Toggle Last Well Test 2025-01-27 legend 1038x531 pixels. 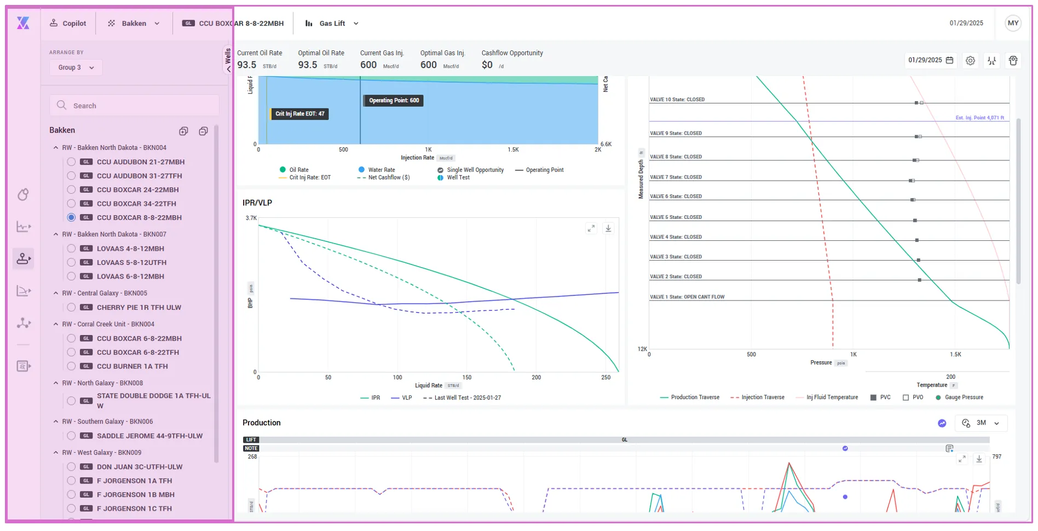point(462,398)
